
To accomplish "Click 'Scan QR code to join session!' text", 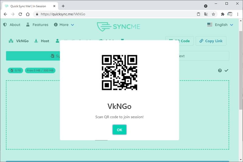I will (x=119, y=117).
